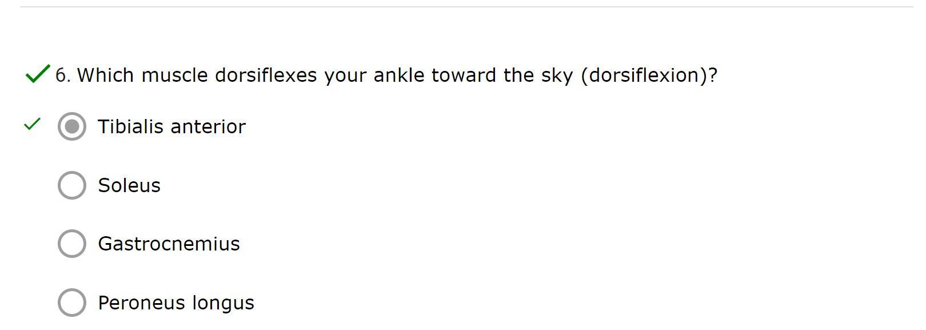The image size is (926, 330).
Task: Choose the Soleus radio button
Action: click(x=72, y=185)
